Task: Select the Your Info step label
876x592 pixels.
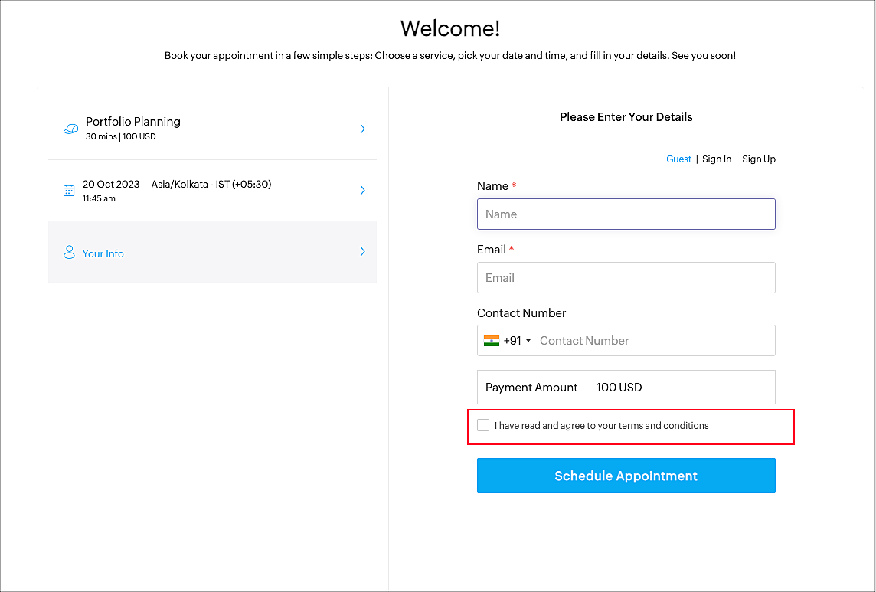Action: 103,253
